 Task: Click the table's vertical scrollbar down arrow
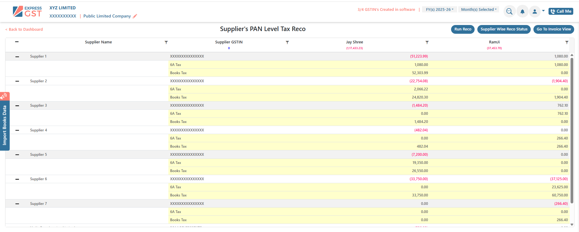pos(572,224)
